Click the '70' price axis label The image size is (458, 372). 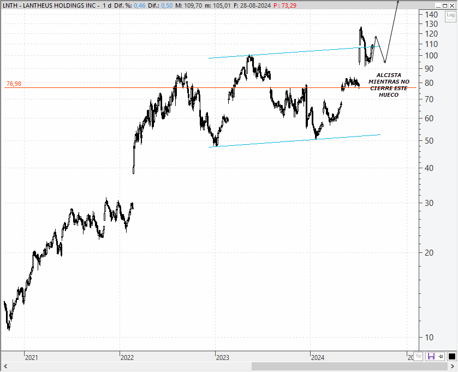point(429,99)
